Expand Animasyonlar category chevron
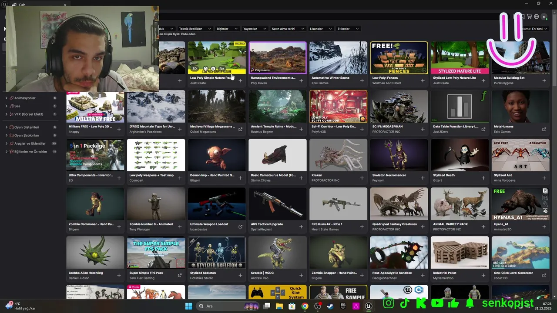 pyautogui.click(x=6, y=98)
